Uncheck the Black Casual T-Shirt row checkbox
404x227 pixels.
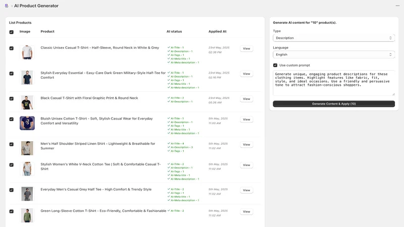(11, 99)
